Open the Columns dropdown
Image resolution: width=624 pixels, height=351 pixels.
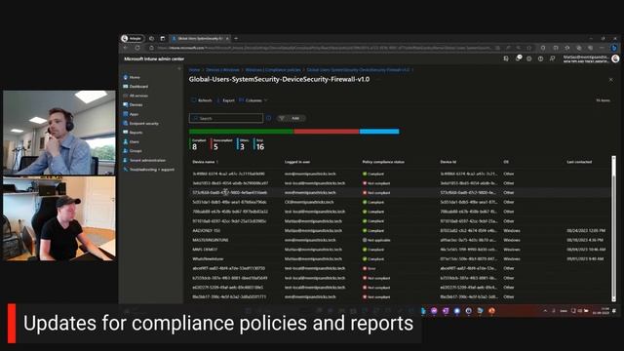(253, 100)
